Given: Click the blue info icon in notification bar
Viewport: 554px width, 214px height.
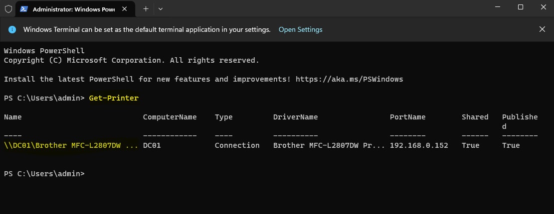Looking at the screenshot, I should (x=12, y=30).
